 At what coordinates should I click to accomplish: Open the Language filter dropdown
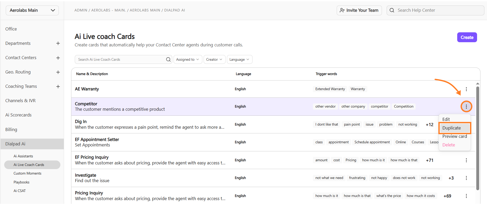point(239,59)
